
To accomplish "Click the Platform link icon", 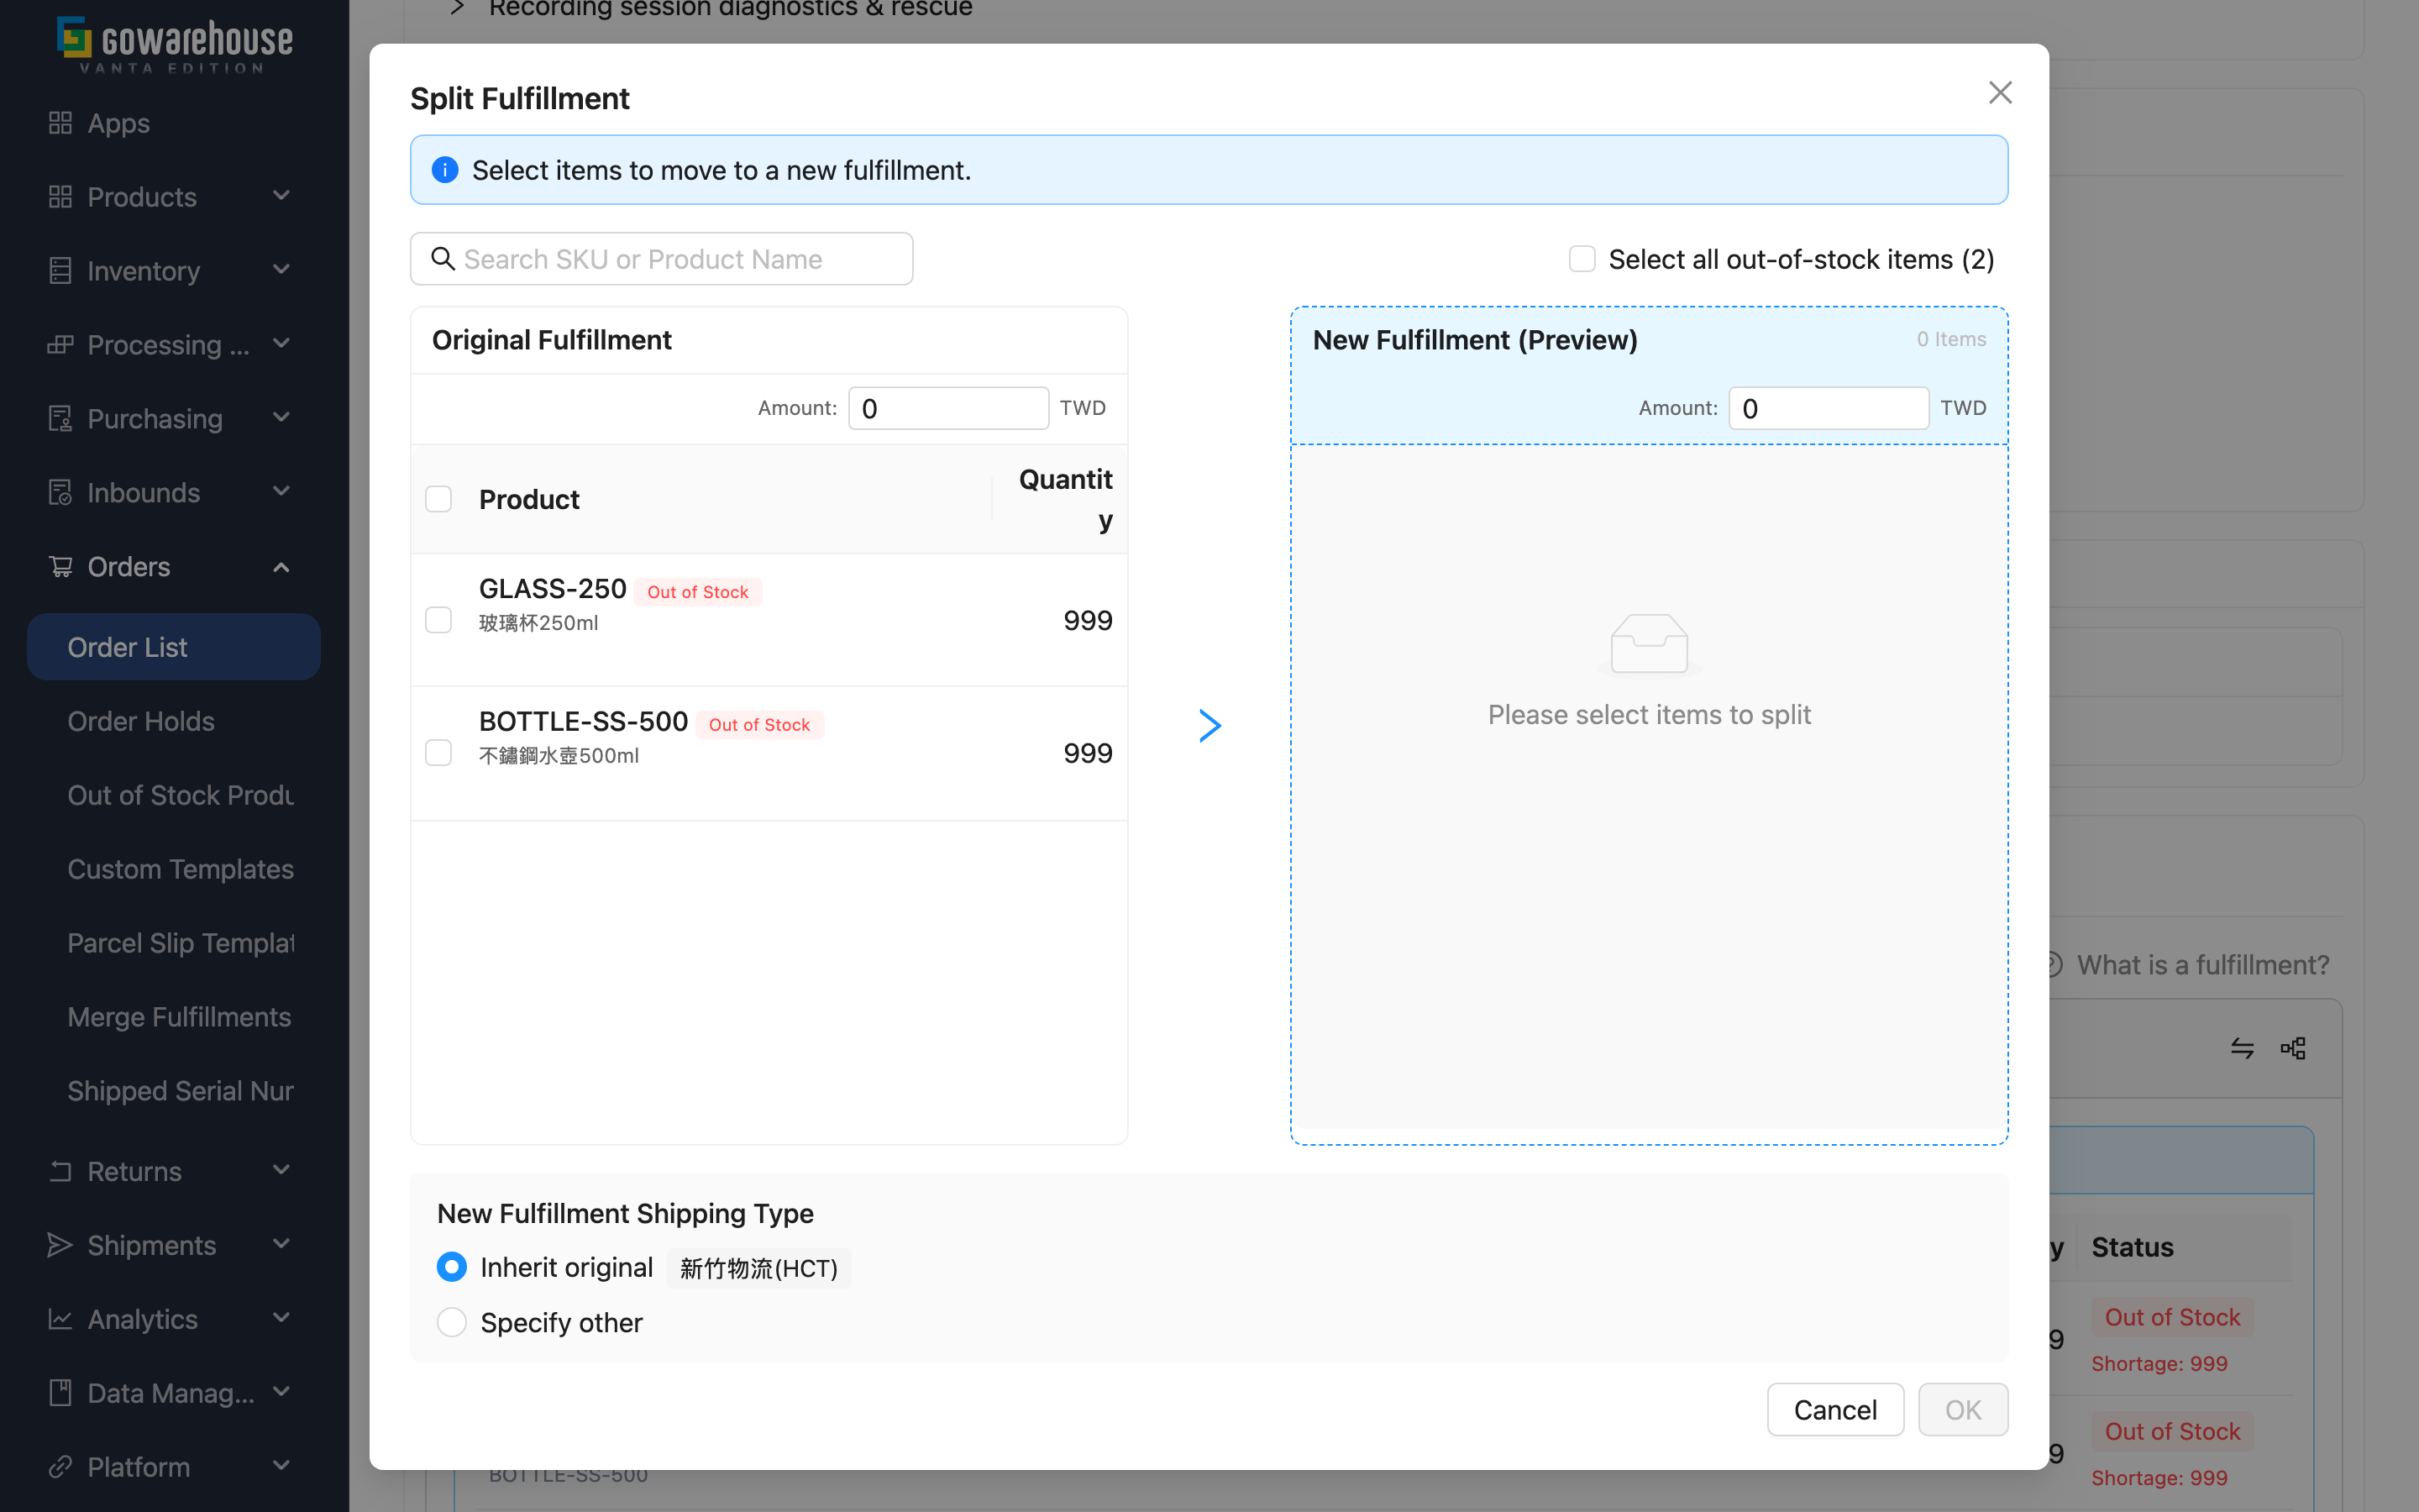I will point(60,1467).
